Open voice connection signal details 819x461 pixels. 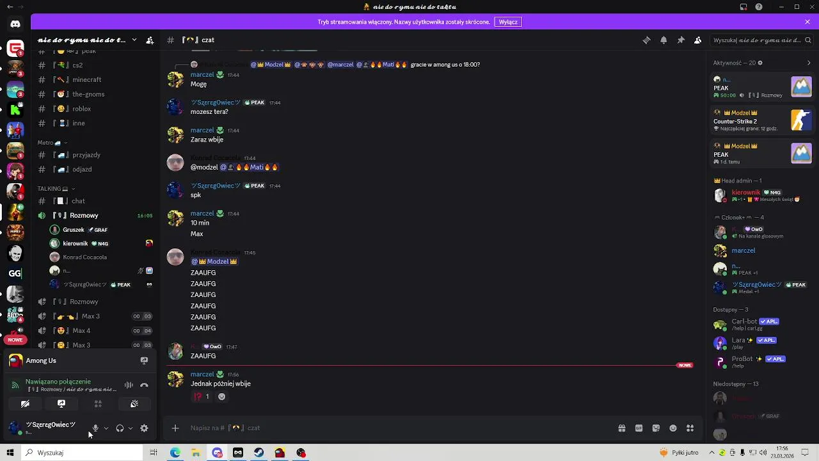[x=15, y=385]
